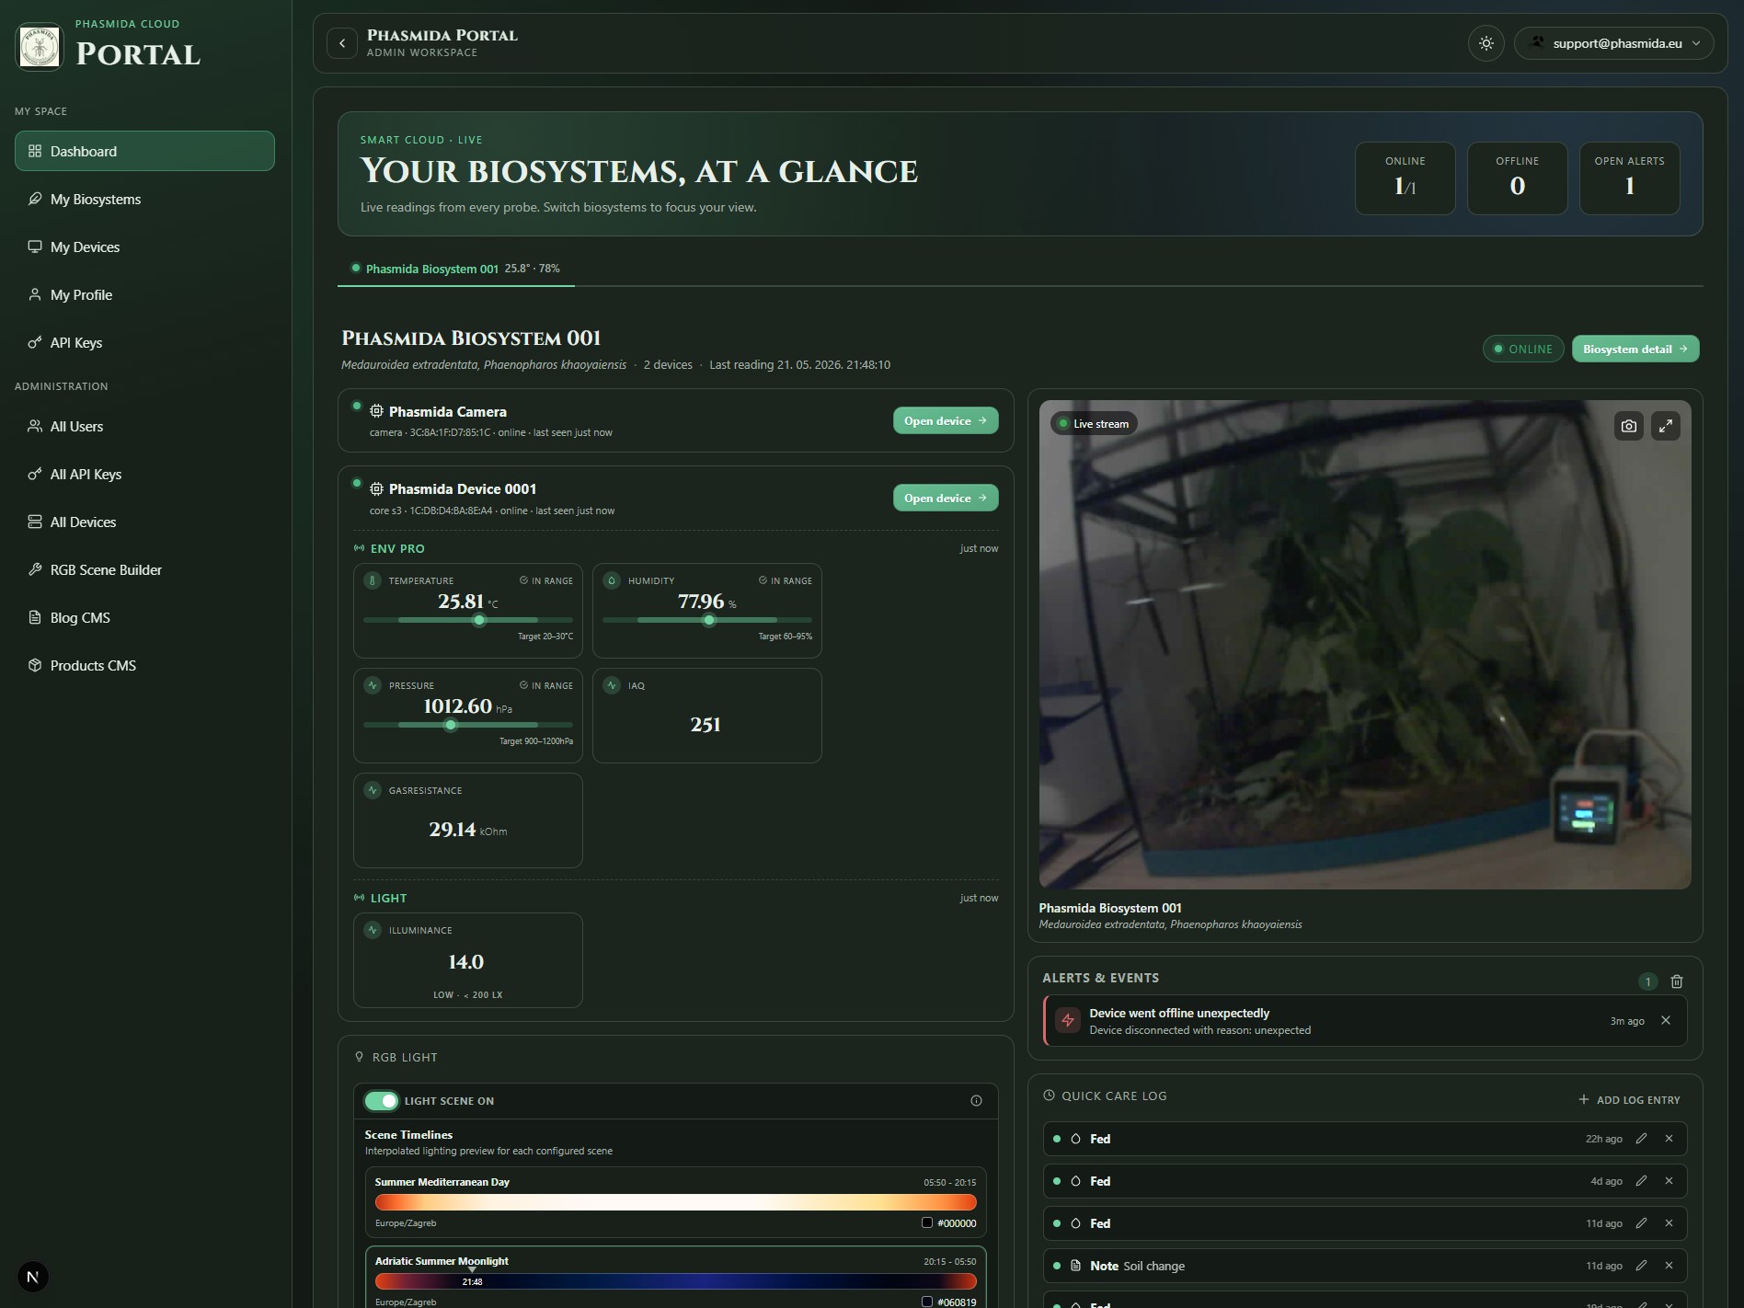1744x1308 pixels.
Task: Select the Phasmida Biosystem 001 tab
Action: pyautogui.click(x=456, y=269)
